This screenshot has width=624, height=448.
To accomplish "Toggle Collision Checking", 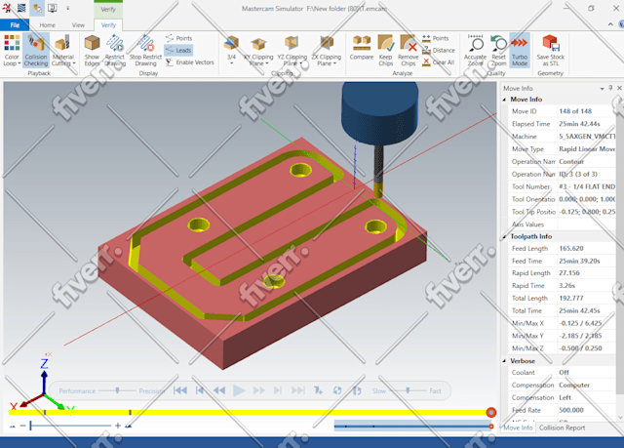I will (x=36, y=51).
